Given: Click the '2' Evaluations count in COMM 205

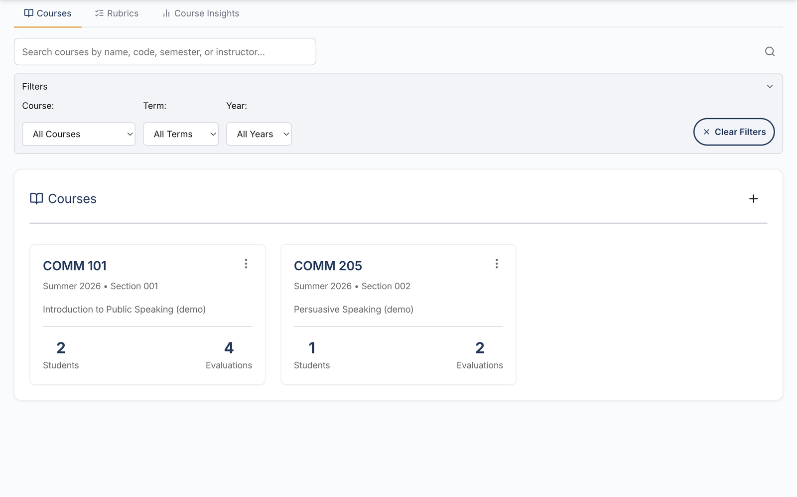Looking at the screenshot, I should (x=480, y=347).
